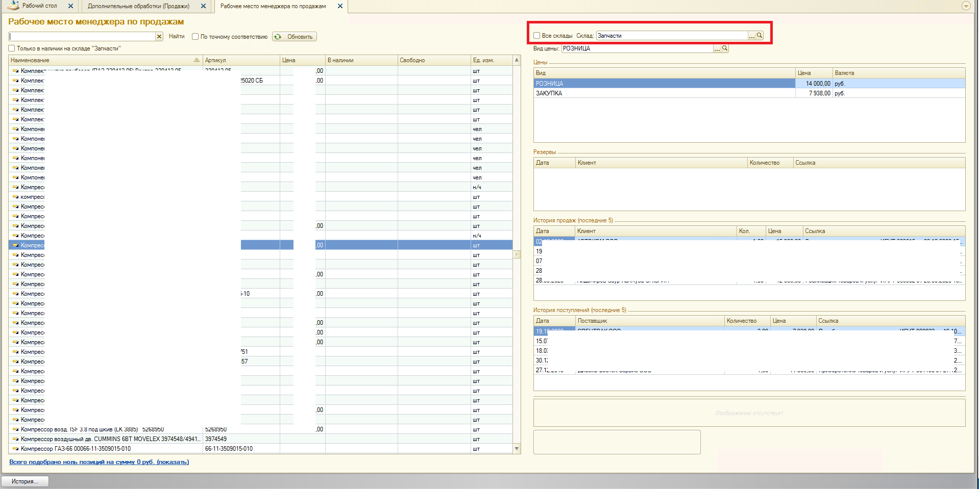
Task: Check Только в наличии на складе option
Action: point(12,48)
